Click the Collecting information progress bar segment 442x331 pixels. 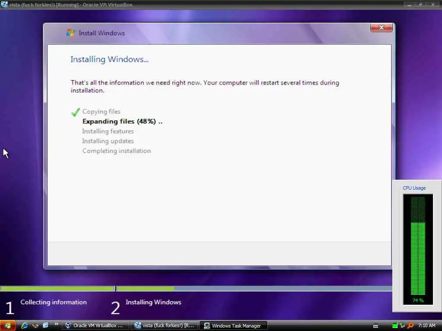tap(57, 288)
